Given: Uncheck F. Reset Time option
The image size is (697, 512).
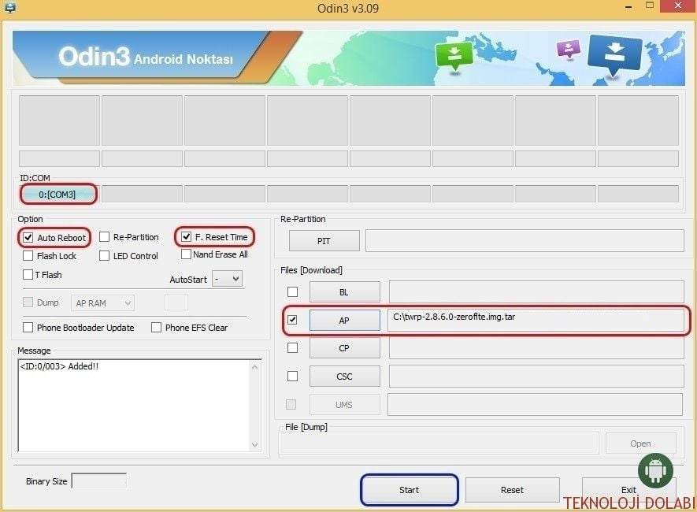Looking at the screenshot, I should (x=186, y=237).
